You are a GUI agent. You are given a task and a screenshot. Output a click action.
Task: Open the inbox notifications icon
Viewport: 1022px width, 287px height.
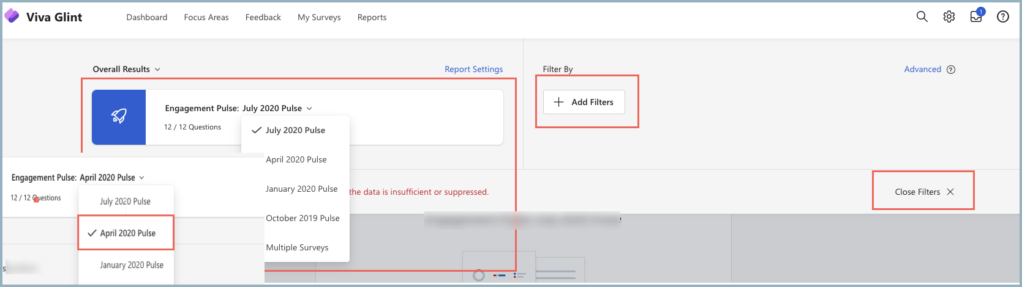point(976,16)
